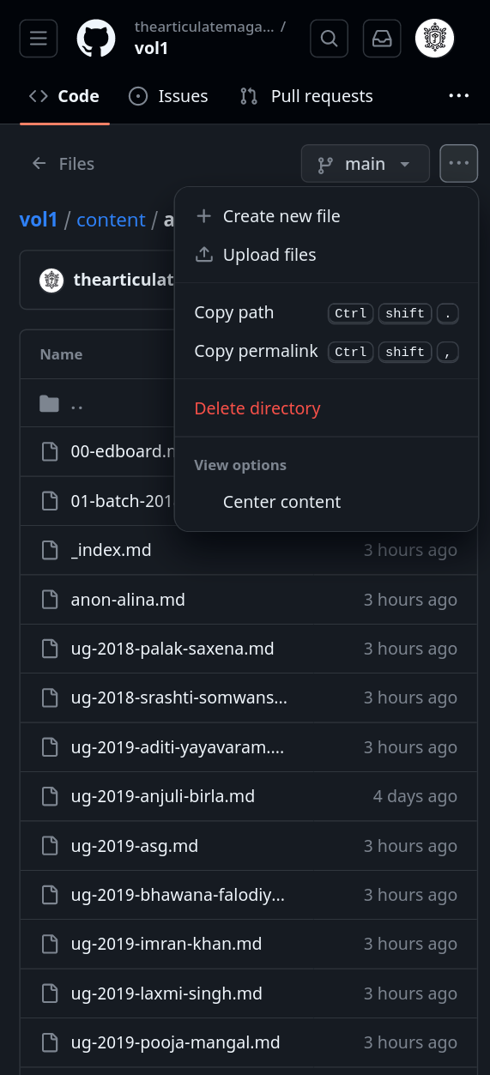Switch to the Issues tab
Viewport: 490px width, 1075px height.
(168, 96)
